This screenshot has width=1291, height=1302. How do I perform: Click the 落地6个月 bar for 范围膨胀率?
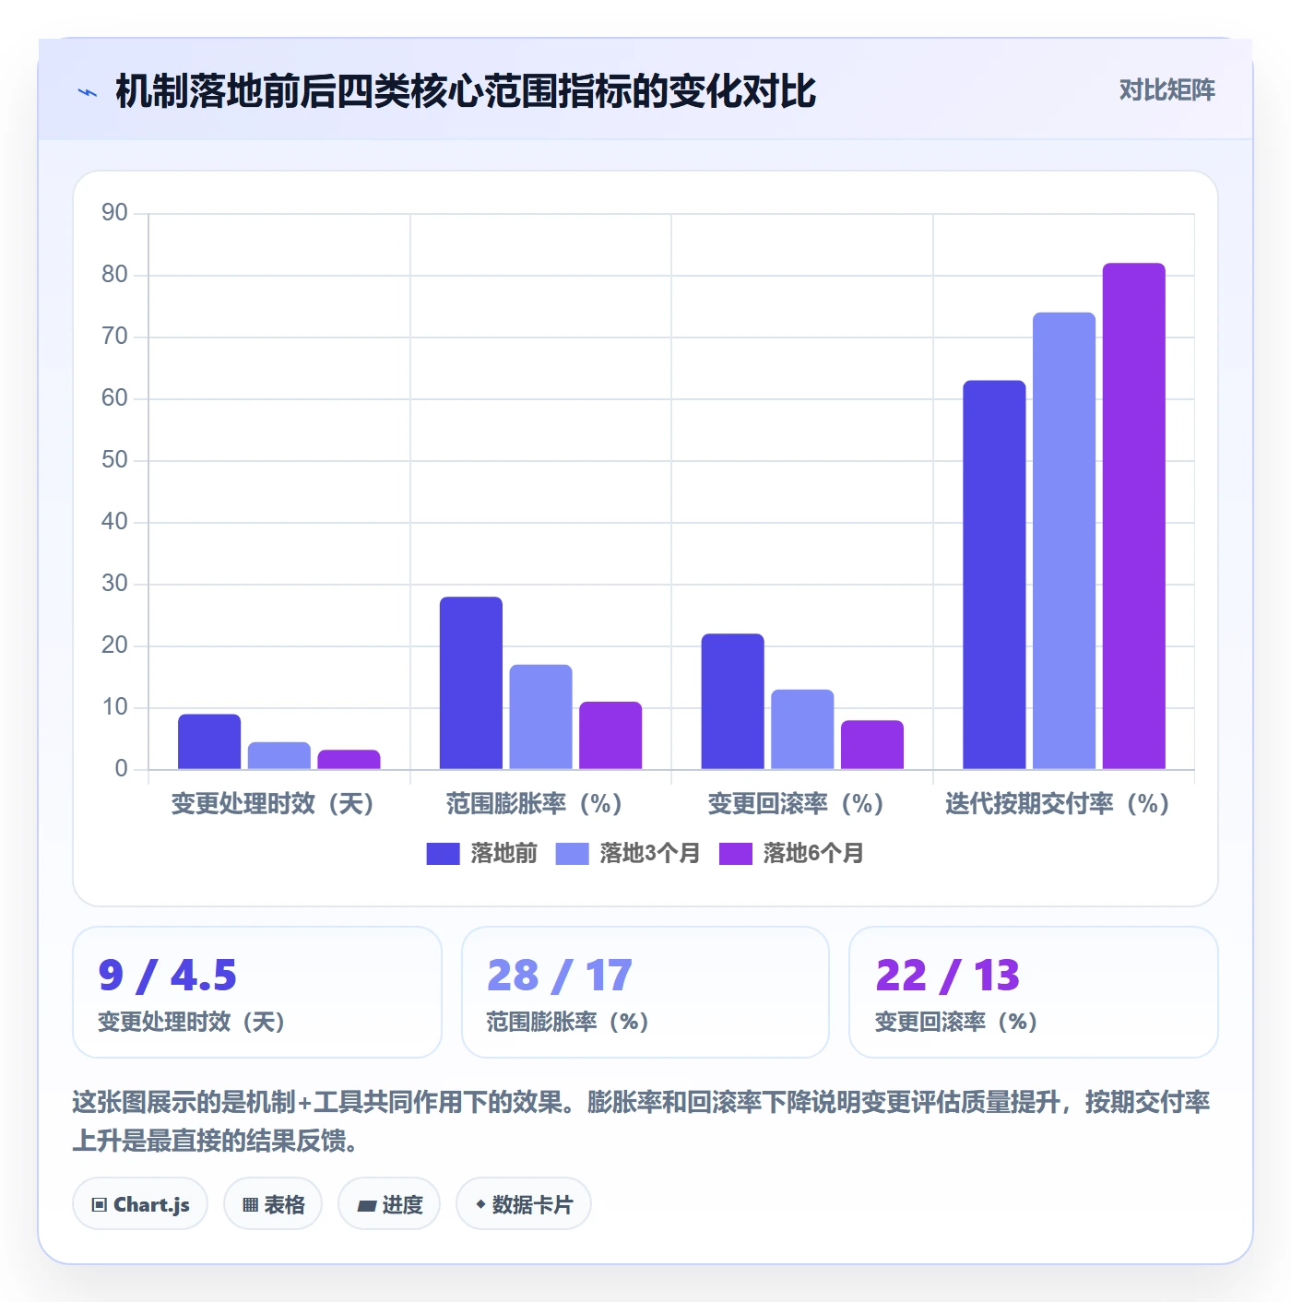point(610,735)
